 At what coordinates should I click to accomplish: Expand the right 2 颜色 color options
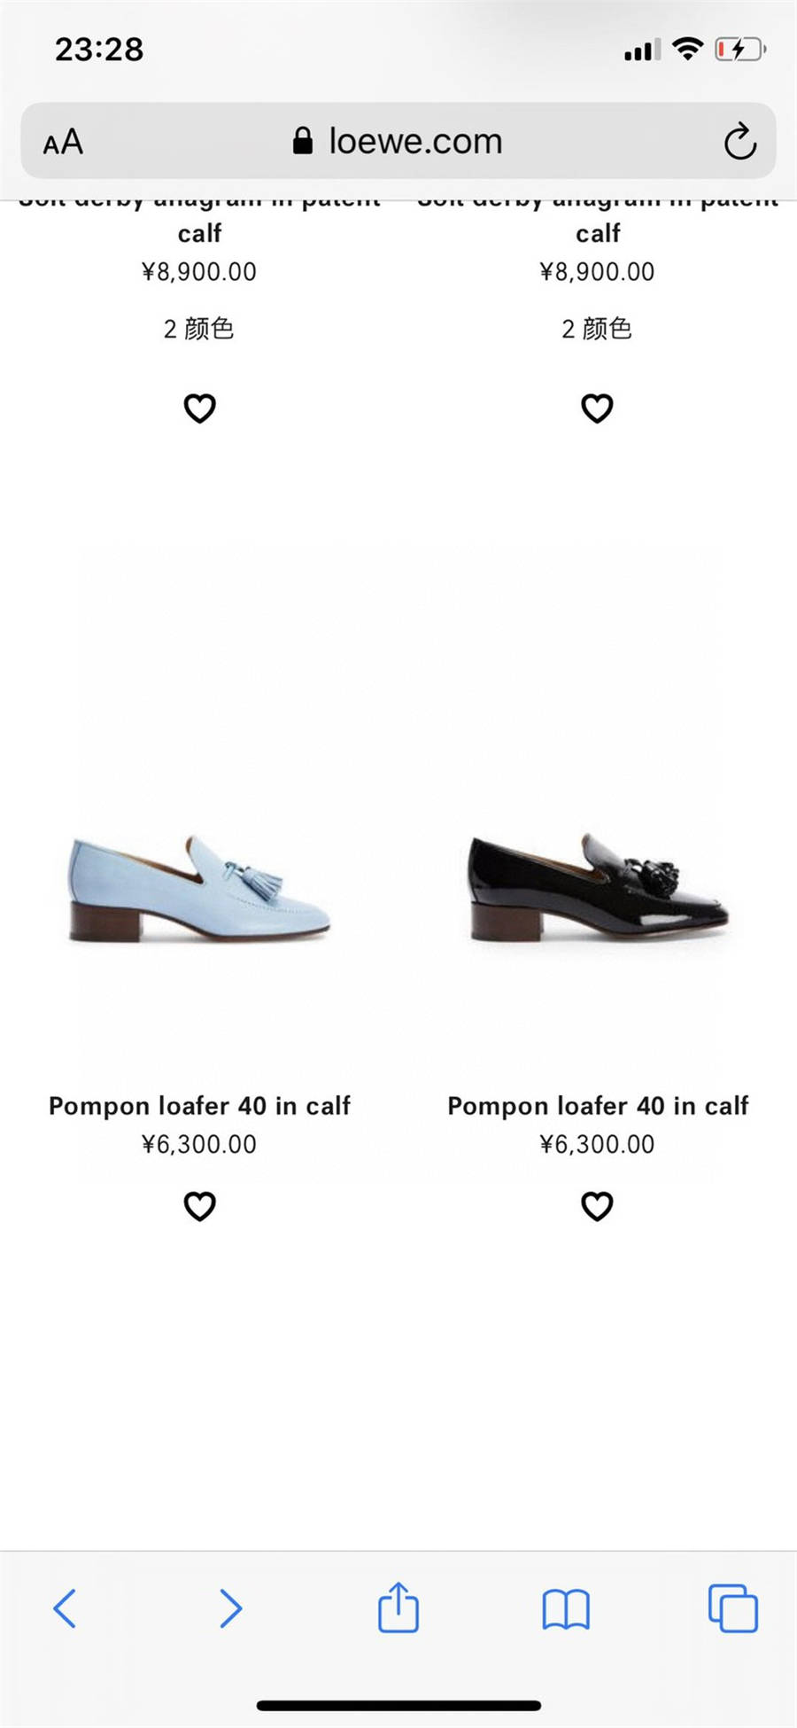click(x=597, y=329)
